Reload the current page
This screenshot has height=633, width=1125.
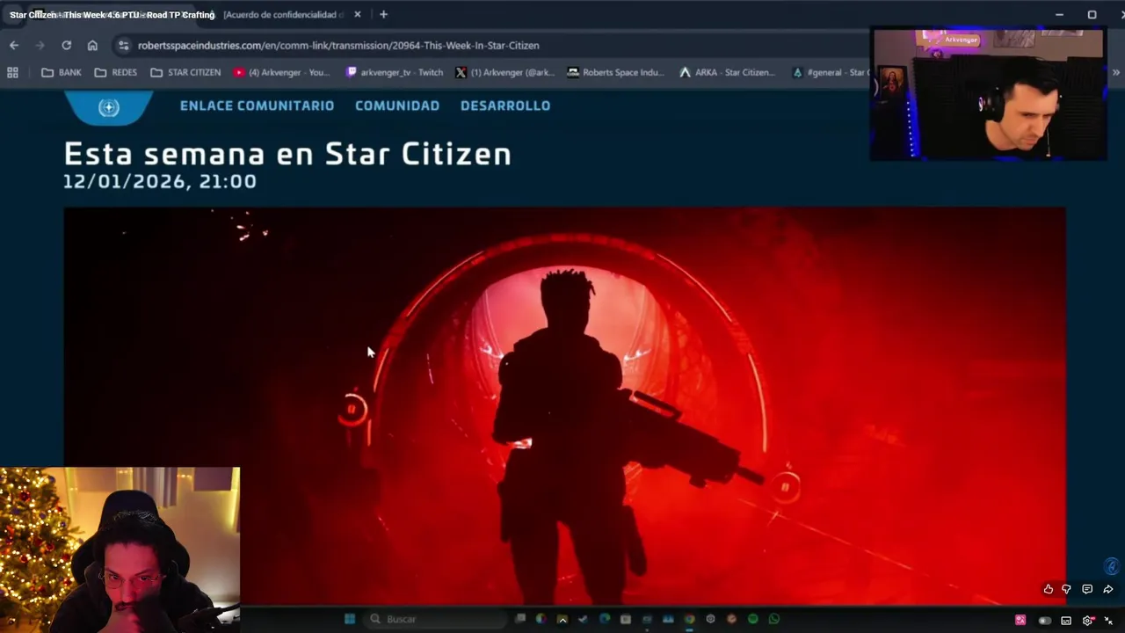pyautogui.click(x=66, y=45)
